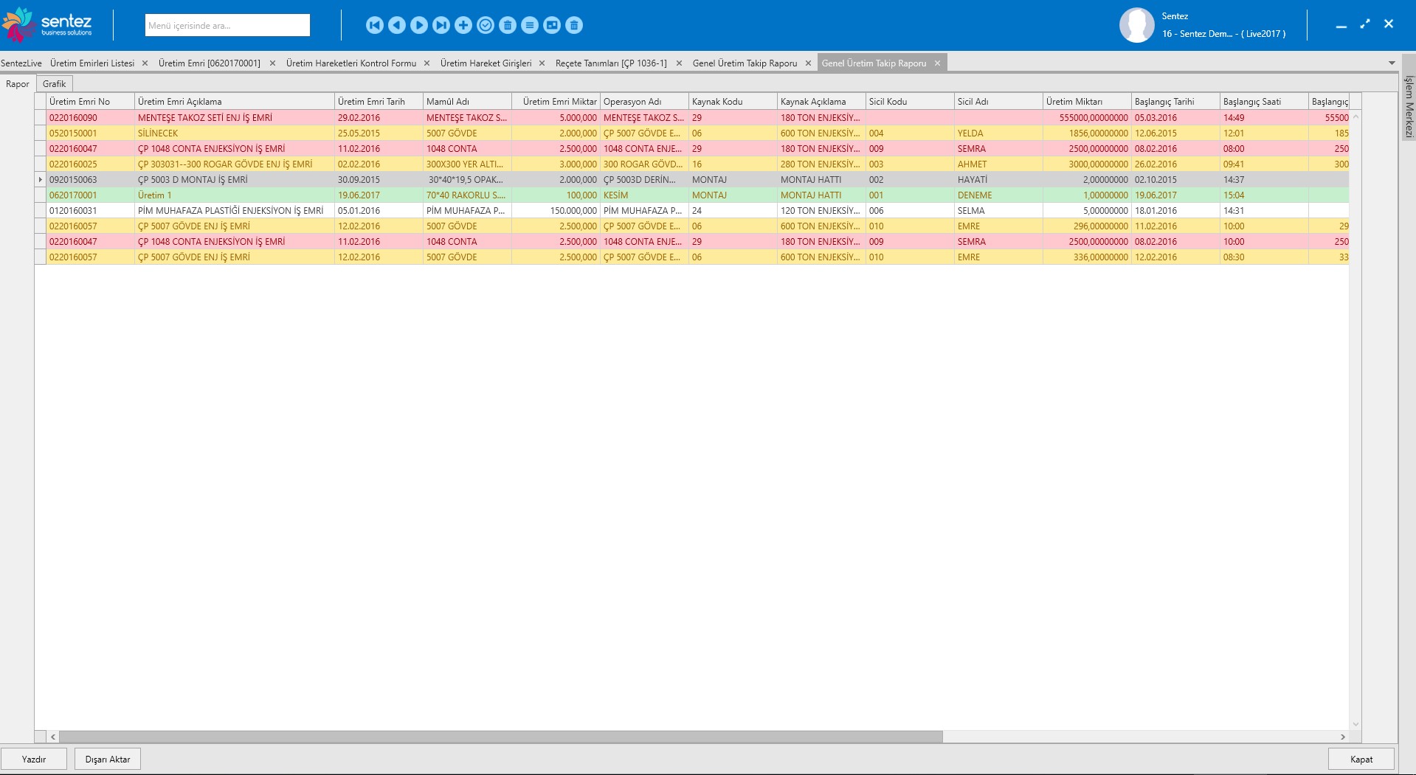Close the Reçete Tanımları tab

(679, 63)
